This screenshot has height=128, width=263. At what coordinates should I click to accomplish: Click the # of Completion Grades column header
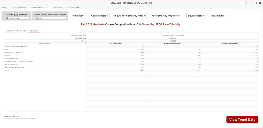coord(173,44)
